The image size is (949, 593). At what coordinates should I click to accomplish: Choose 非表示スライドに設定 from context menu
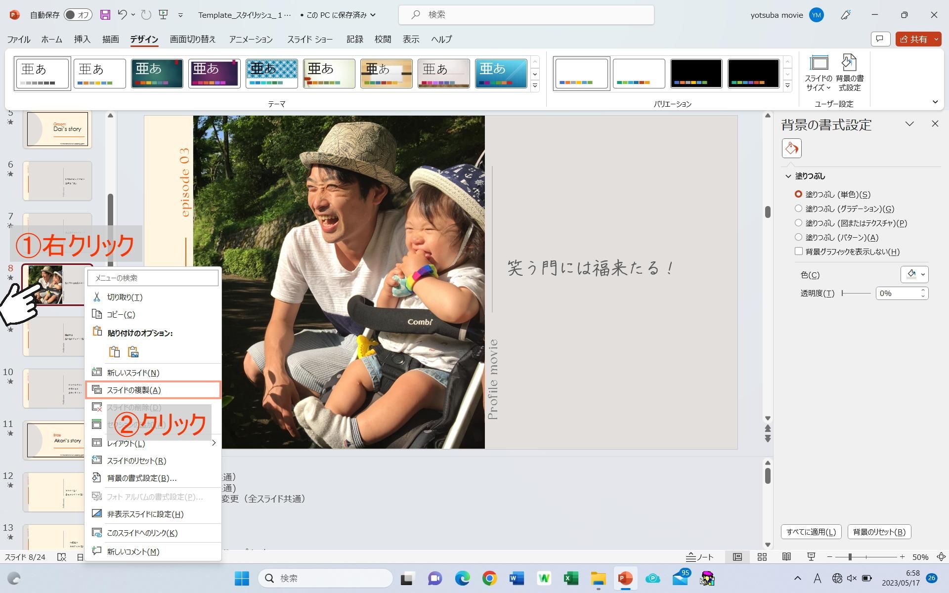click(x=153, y=514)
